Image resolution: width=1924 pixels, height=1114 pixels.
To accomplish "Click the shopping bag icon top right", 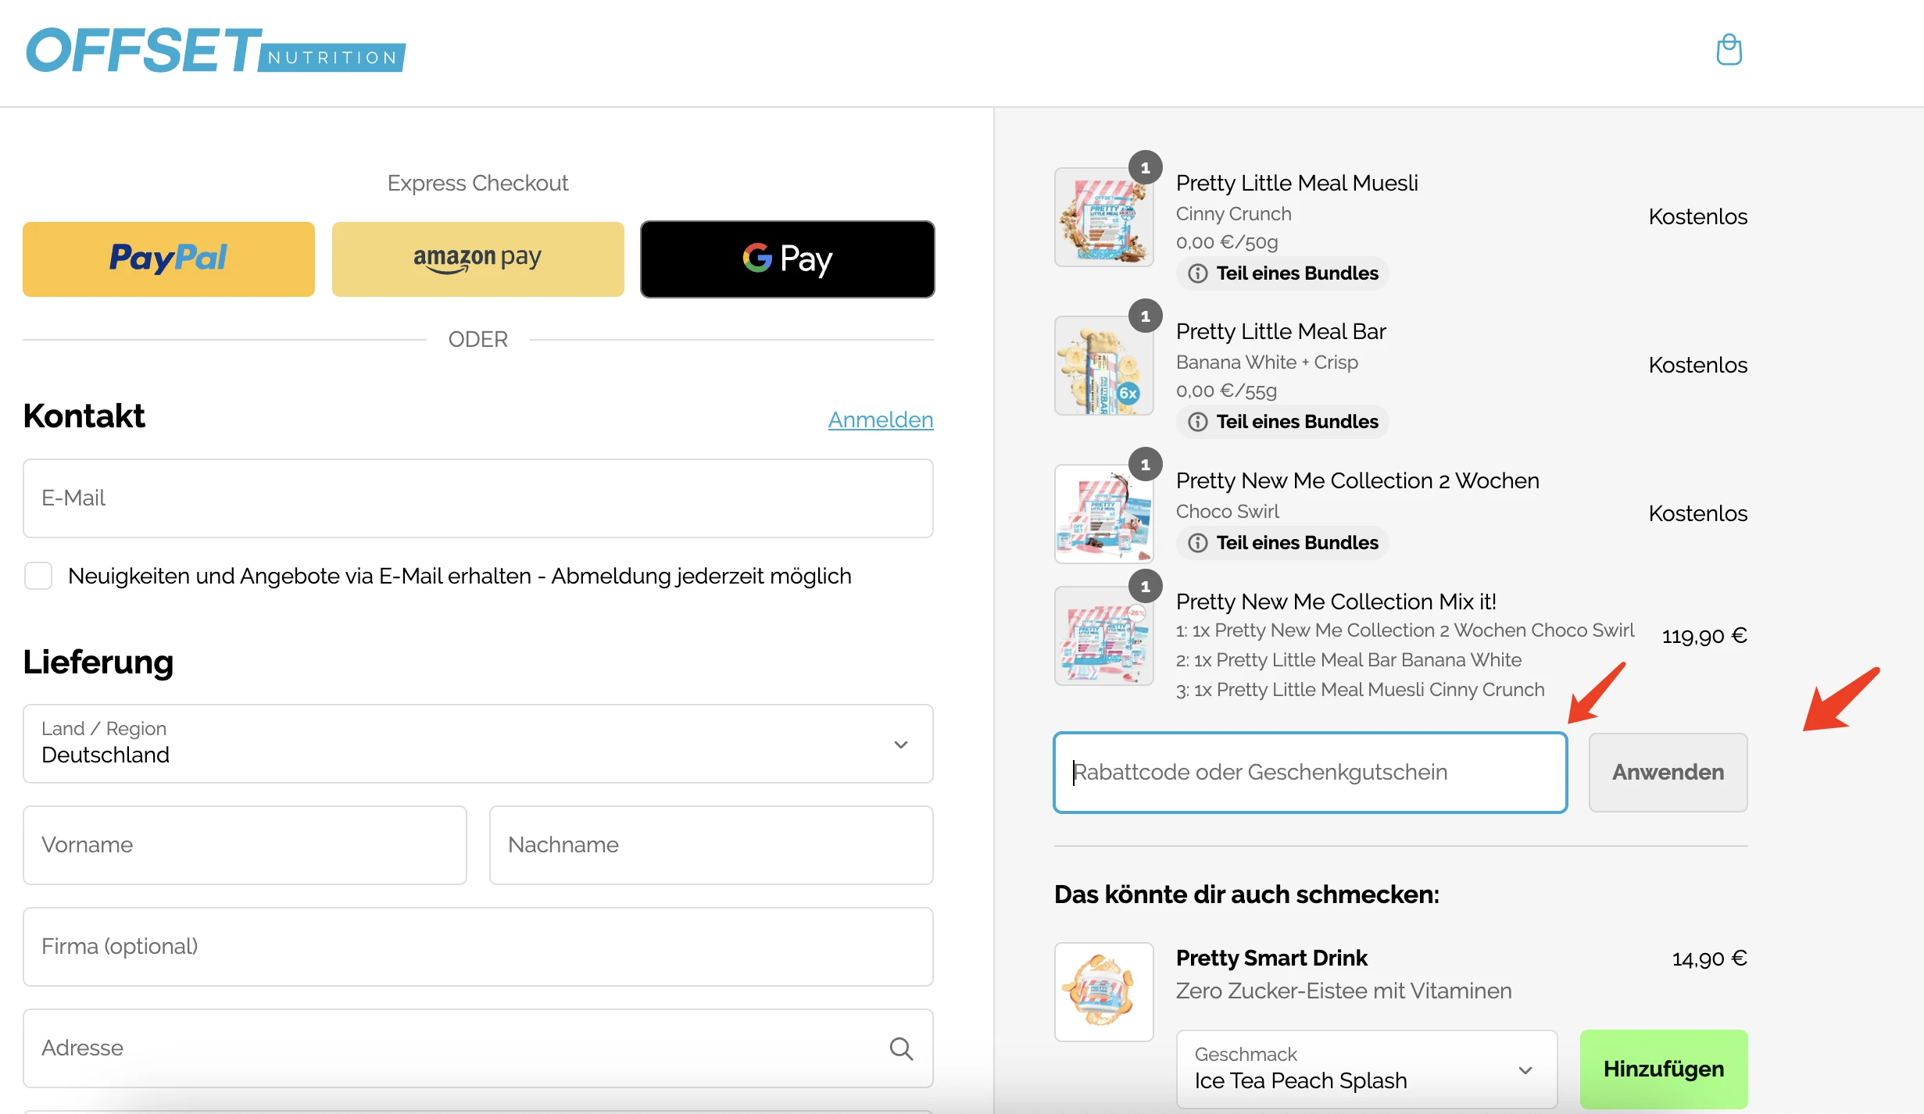I will (1729, 49).
